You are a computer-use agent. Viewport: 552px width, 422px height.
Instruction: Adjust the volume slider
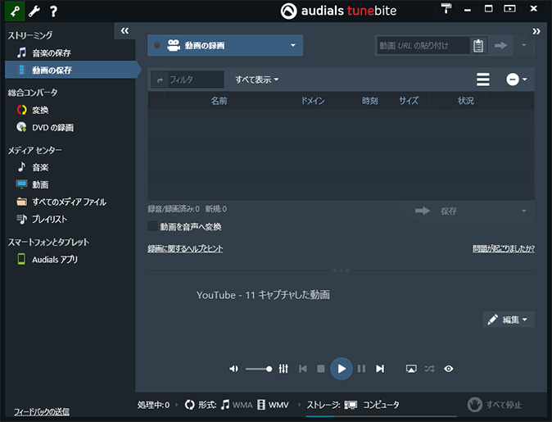point(259,369)
